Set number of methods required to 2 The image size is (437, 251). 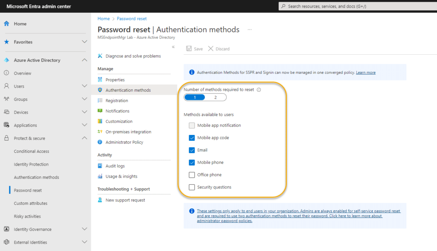[216, 97]
